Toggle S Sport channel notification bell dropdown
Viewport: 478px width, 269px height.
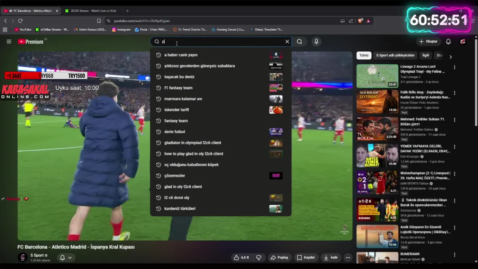tap(66, 257)
